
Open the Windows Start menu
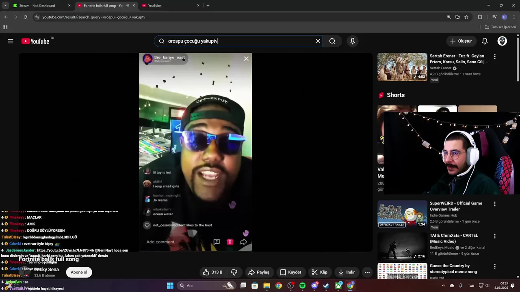tap(170, 286)
